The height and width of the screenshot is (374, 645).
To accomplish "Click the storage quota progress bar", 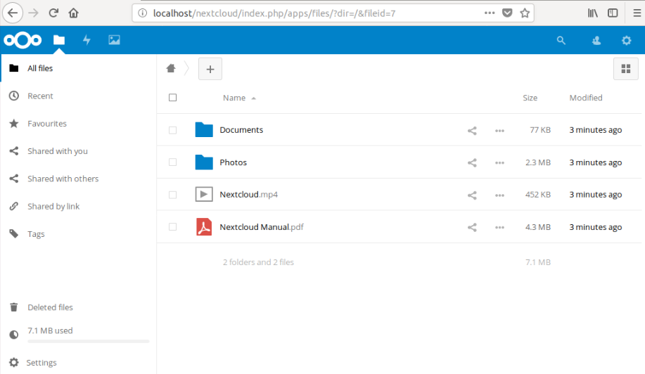I will 88,341.
